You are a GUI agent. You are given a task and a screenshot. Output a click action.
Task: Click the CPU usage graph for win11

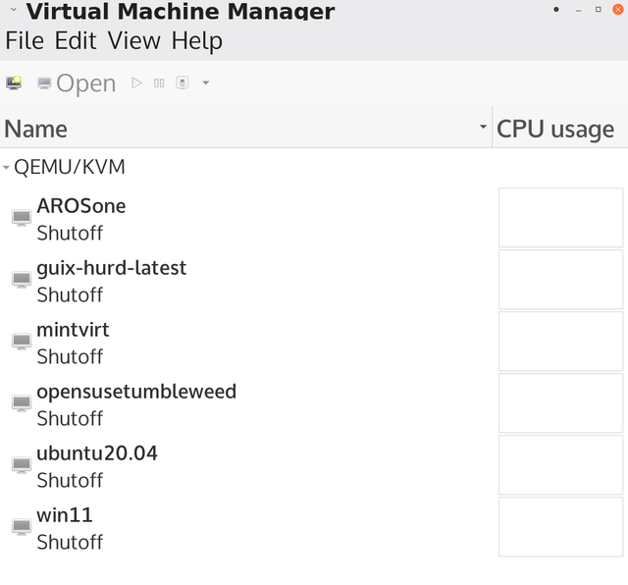click(x=560, y=526)
